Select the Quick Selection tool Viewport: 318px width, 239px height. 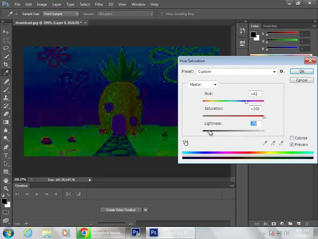coord(6,56)
